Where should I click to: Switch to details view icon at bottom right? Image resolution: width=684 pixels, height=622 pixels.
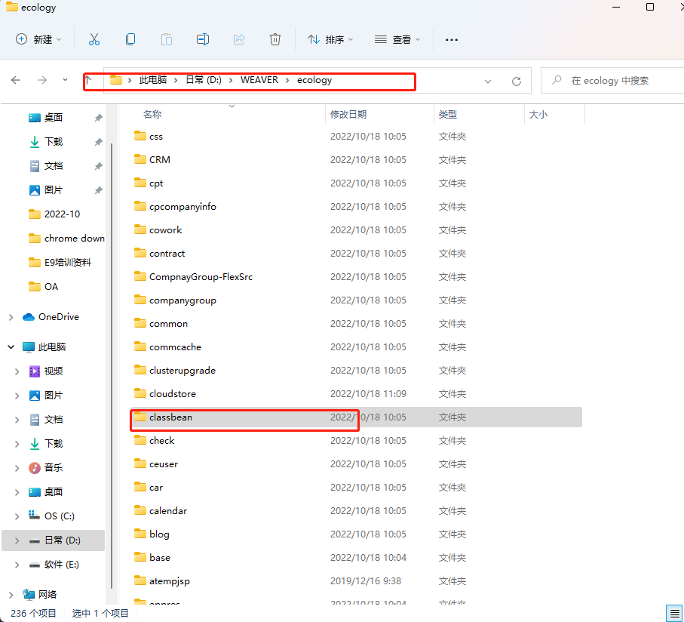(x=673, y=612)
